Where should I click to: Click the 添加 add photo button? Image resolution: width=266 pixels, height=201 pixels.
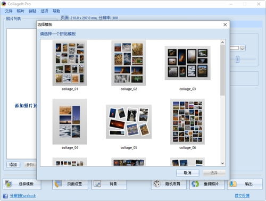pyautogui.click(x=13, y=165)
